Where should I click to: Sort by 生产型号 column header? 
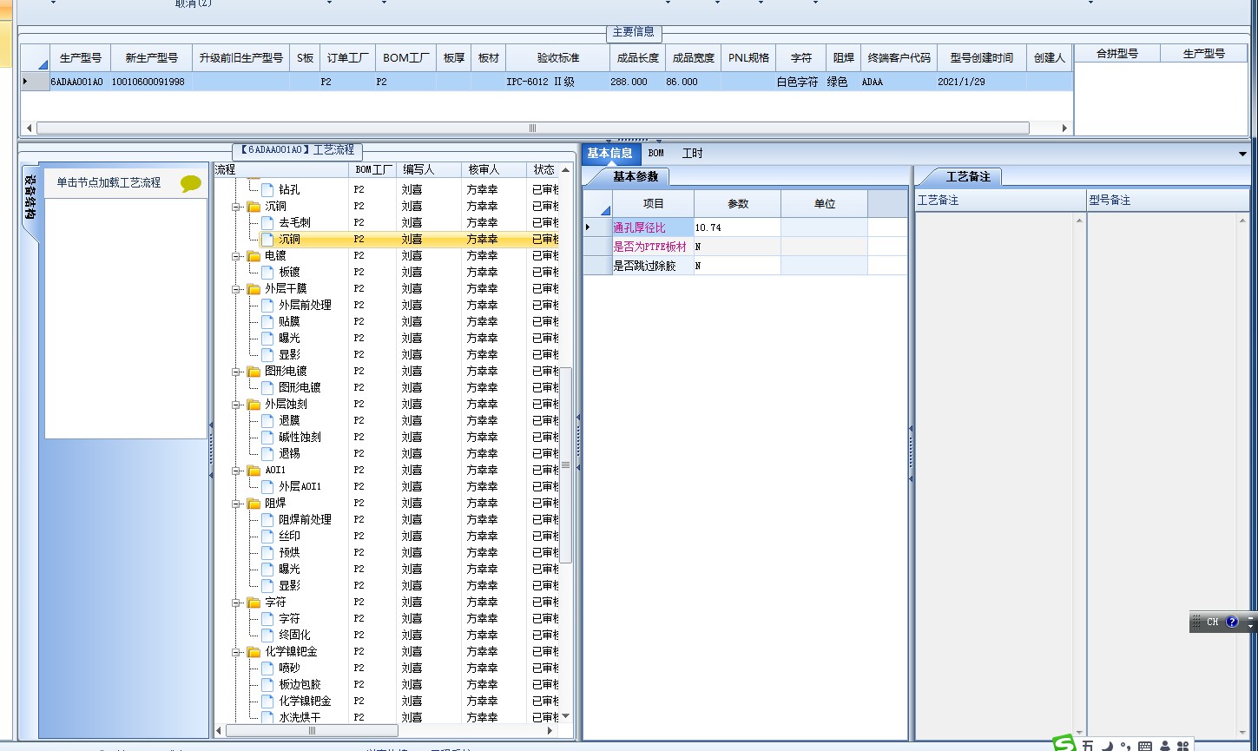pos(81,58)
